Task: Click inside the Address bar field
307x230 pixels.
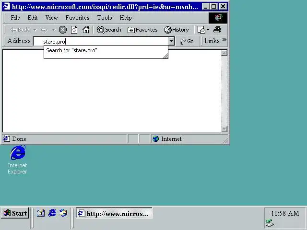Action: coord(101,41)
